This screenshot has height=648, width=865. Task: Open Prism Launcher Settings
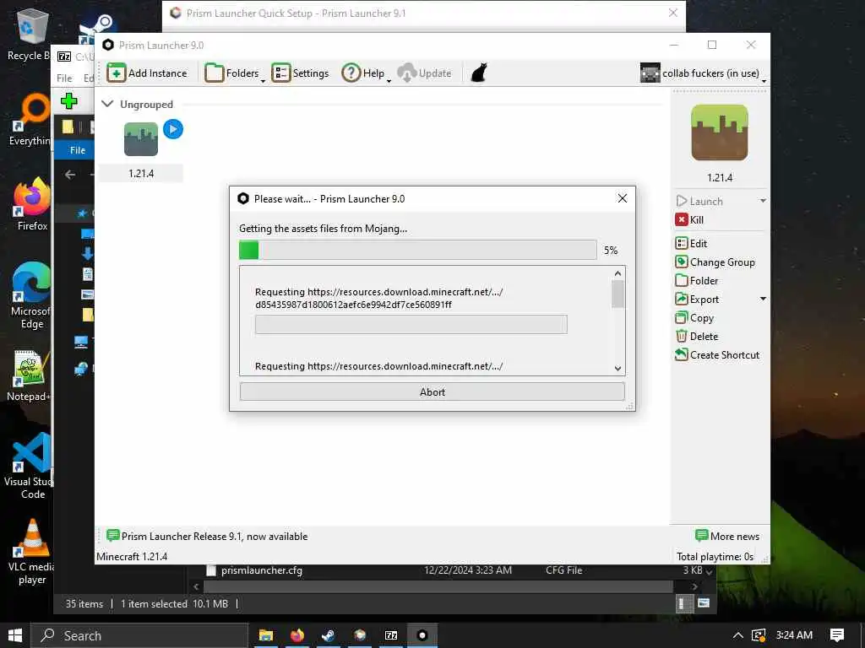[x=300, y=73]
